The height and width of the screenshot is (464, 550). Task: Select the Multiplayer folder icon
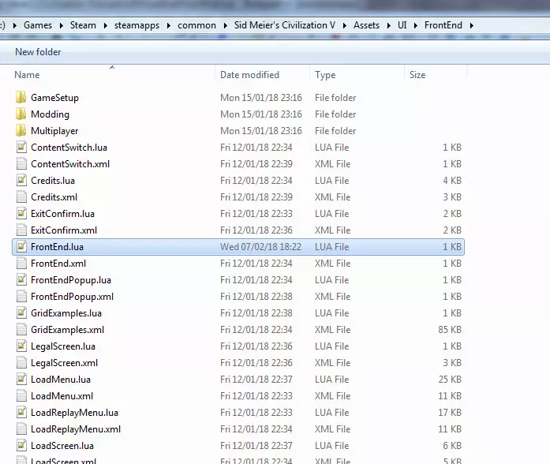21,130
